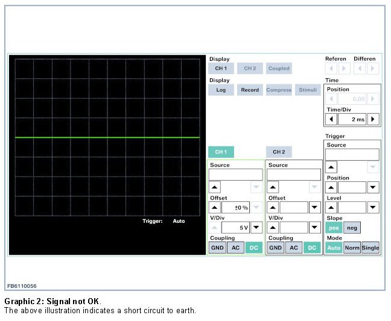Click the Time/Div increase right arrow

[x=374, y=119]
